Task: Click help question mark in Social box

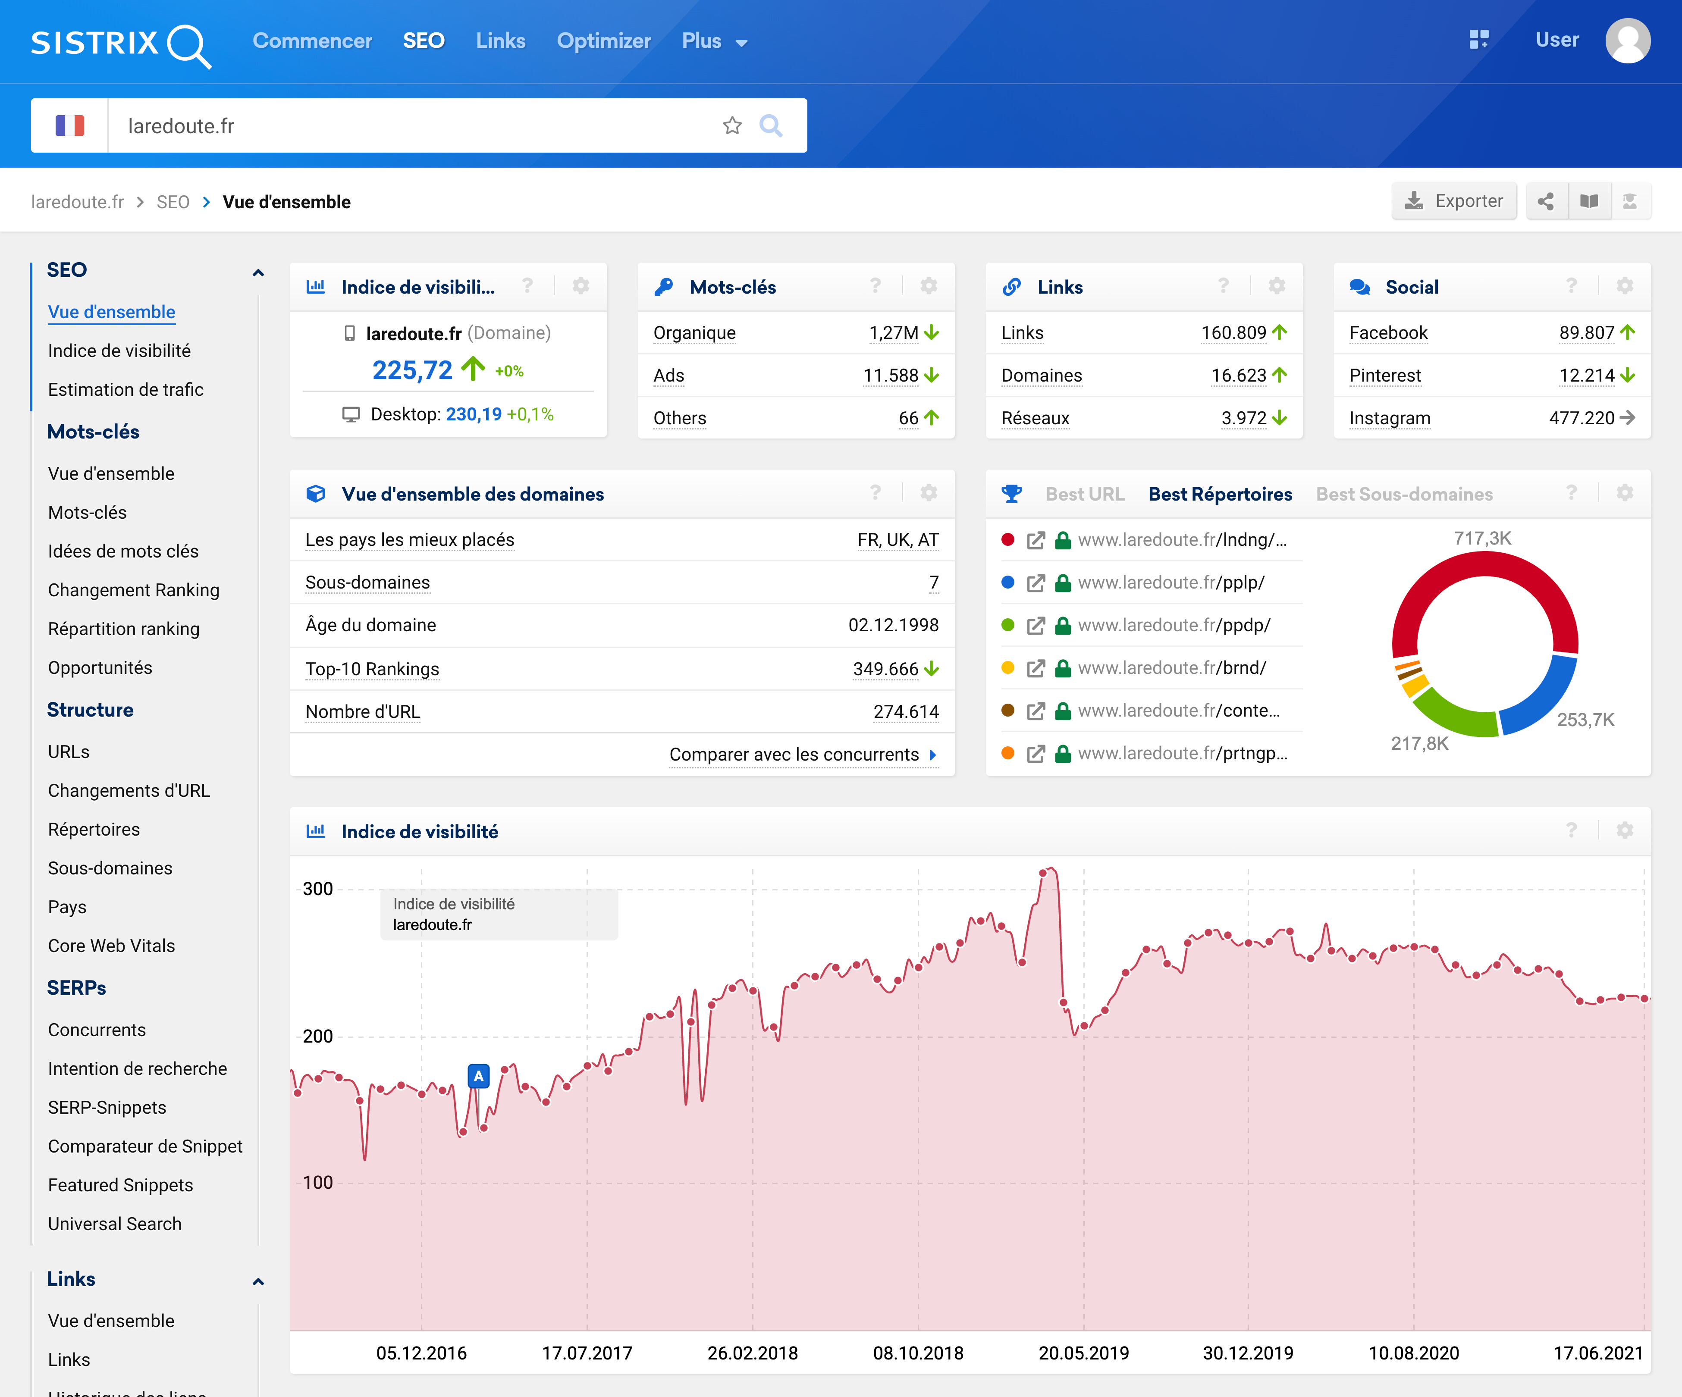Action: (x=1572, y=286)
